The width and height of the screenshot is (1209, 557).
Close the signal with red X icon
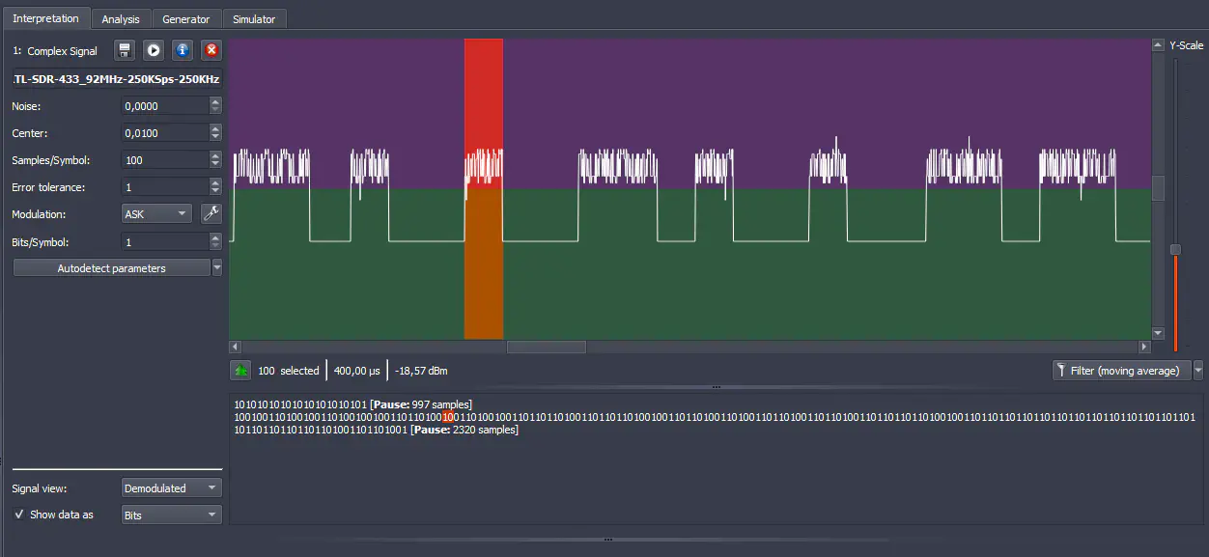[x=211, y=50]
